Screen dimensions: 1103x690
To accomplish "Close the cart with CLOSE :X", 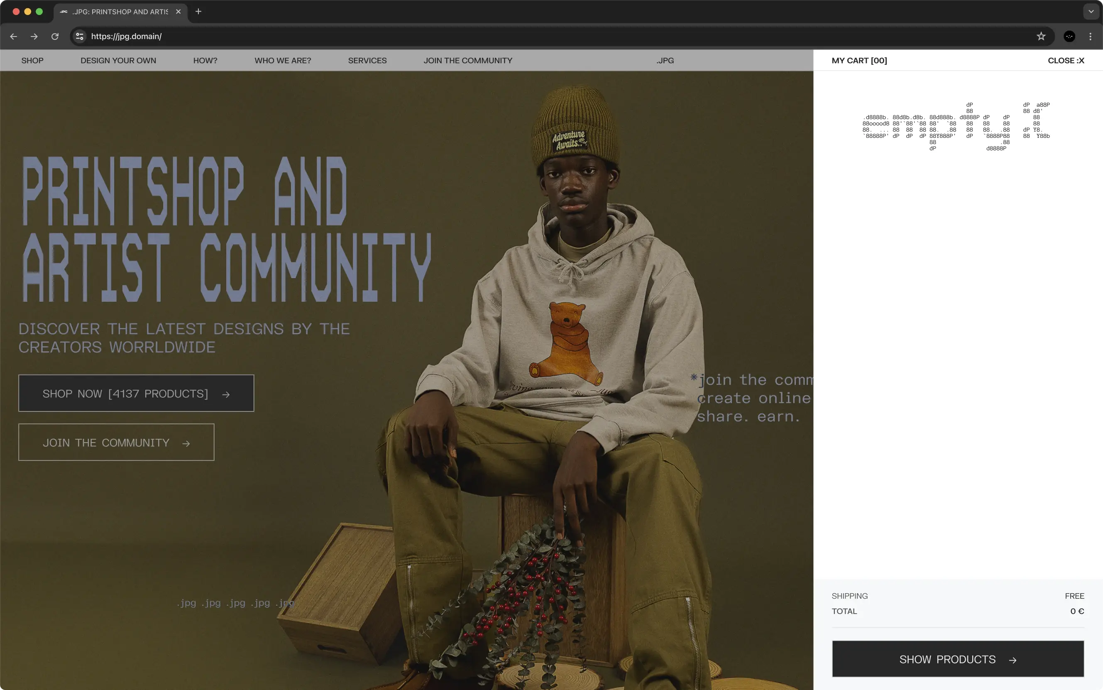I will coord(1066,60).
